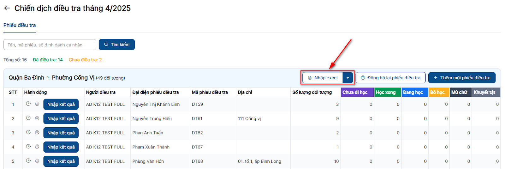The image size is (505, 169).
Task: Select the Phiếu điều tra tab
Action: pyautogui.click(x=20, y=25)
